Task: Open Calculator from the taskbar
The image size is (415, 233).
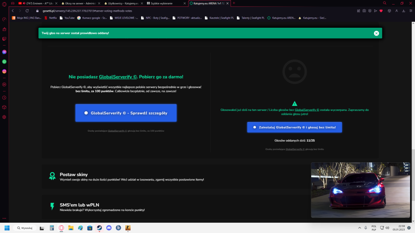Action: pos(51,228)
